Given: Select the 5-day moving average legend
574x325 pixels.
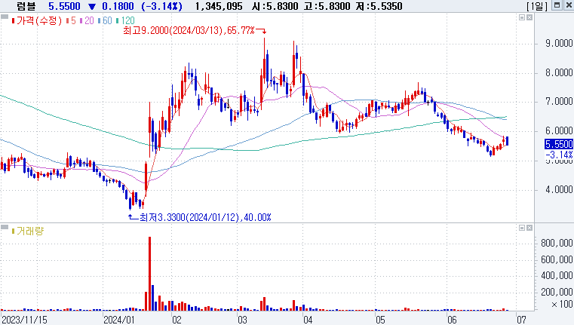Looking at the screenshot, I should (x=71, y=20).
